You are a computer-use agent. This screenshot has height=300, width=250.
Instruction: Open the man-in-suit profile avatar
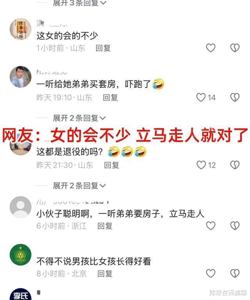20,77
